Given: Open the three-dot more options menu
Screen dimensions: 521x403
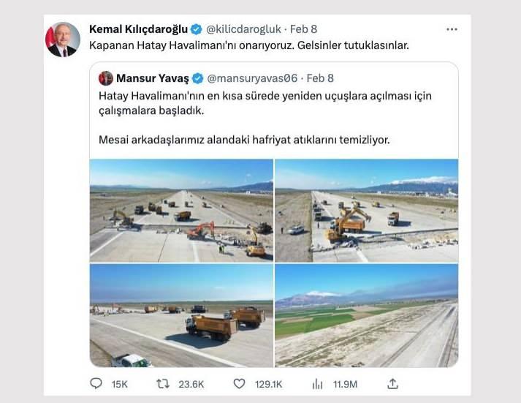Looking at the screenshot, I should [452, 29].
